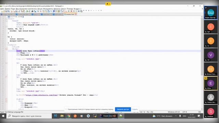Click the Print toolbar icon
Viewport: 219px width, 123px height.
(16, 11)
